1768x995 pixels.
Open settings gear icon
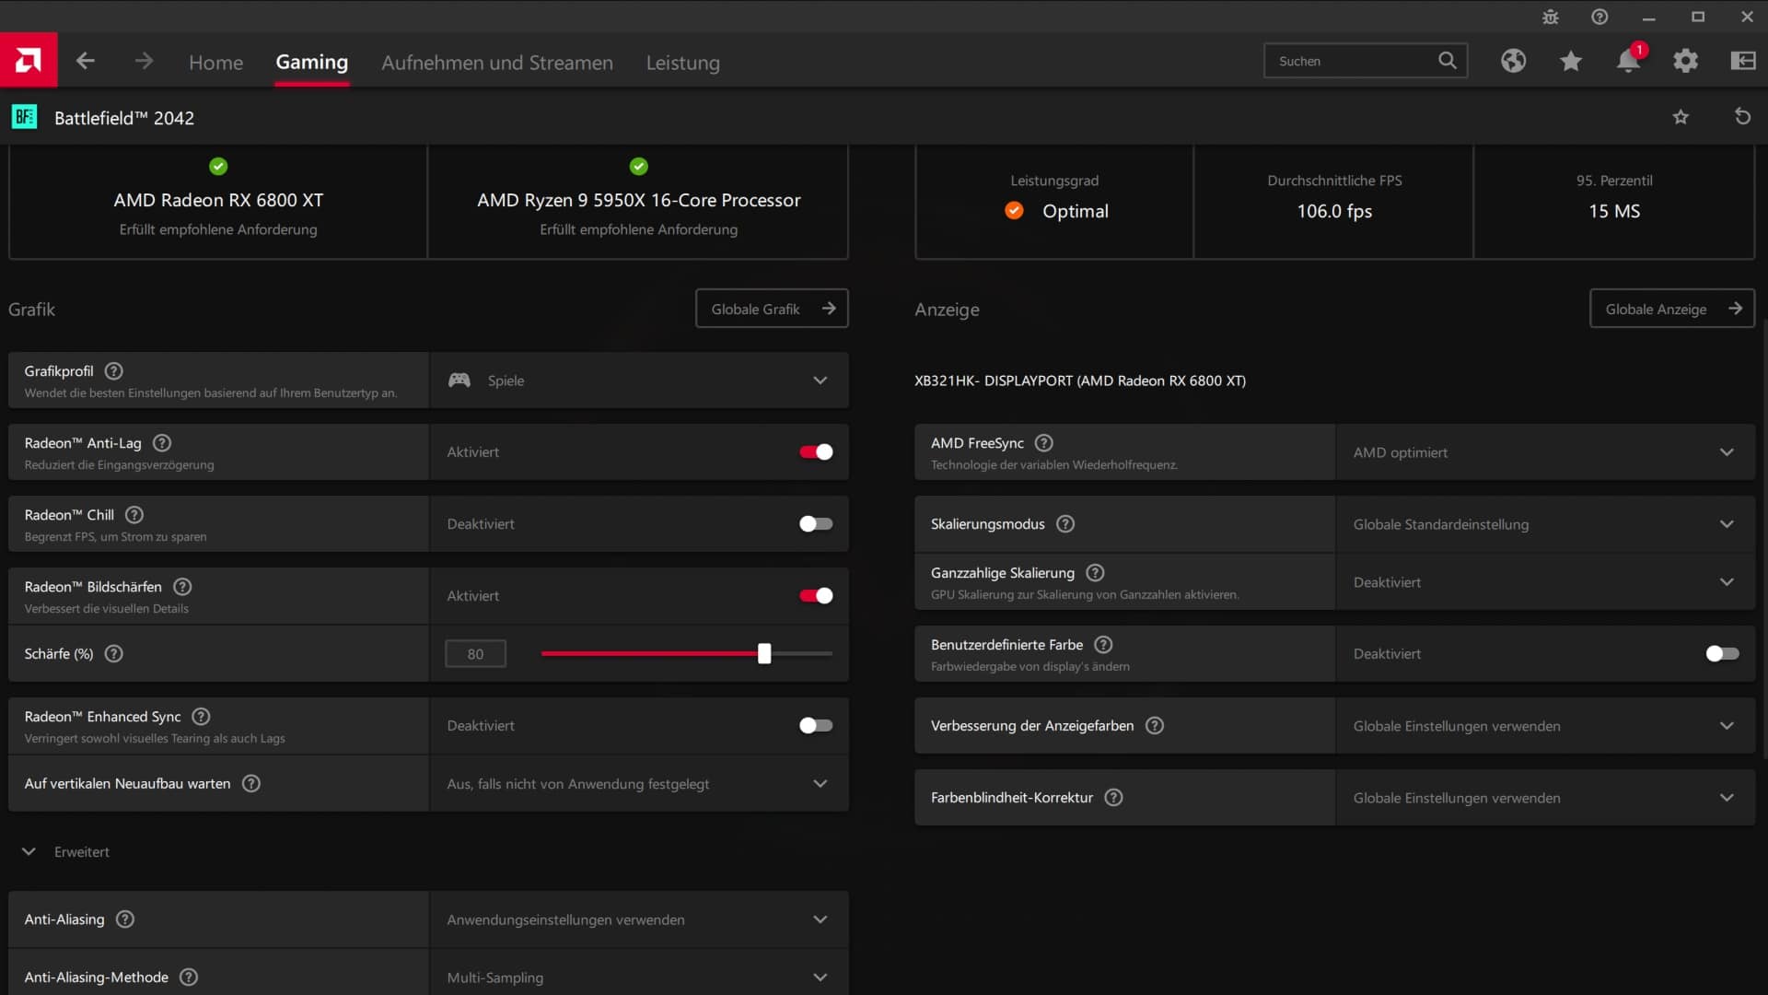(1685, 61)
